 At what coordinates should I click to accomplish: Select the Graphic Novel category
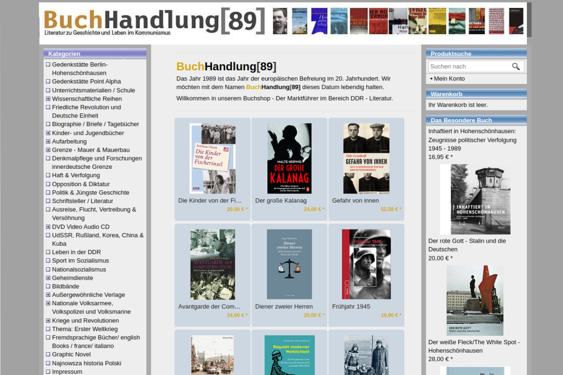pos(71,354)
